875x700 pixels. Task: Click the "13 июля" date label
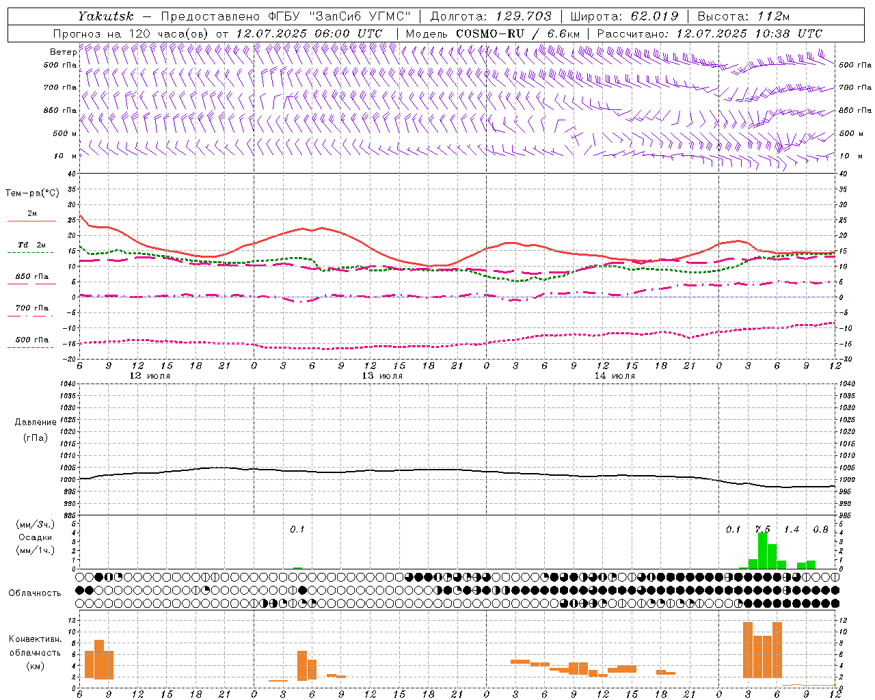coord(382,376)
